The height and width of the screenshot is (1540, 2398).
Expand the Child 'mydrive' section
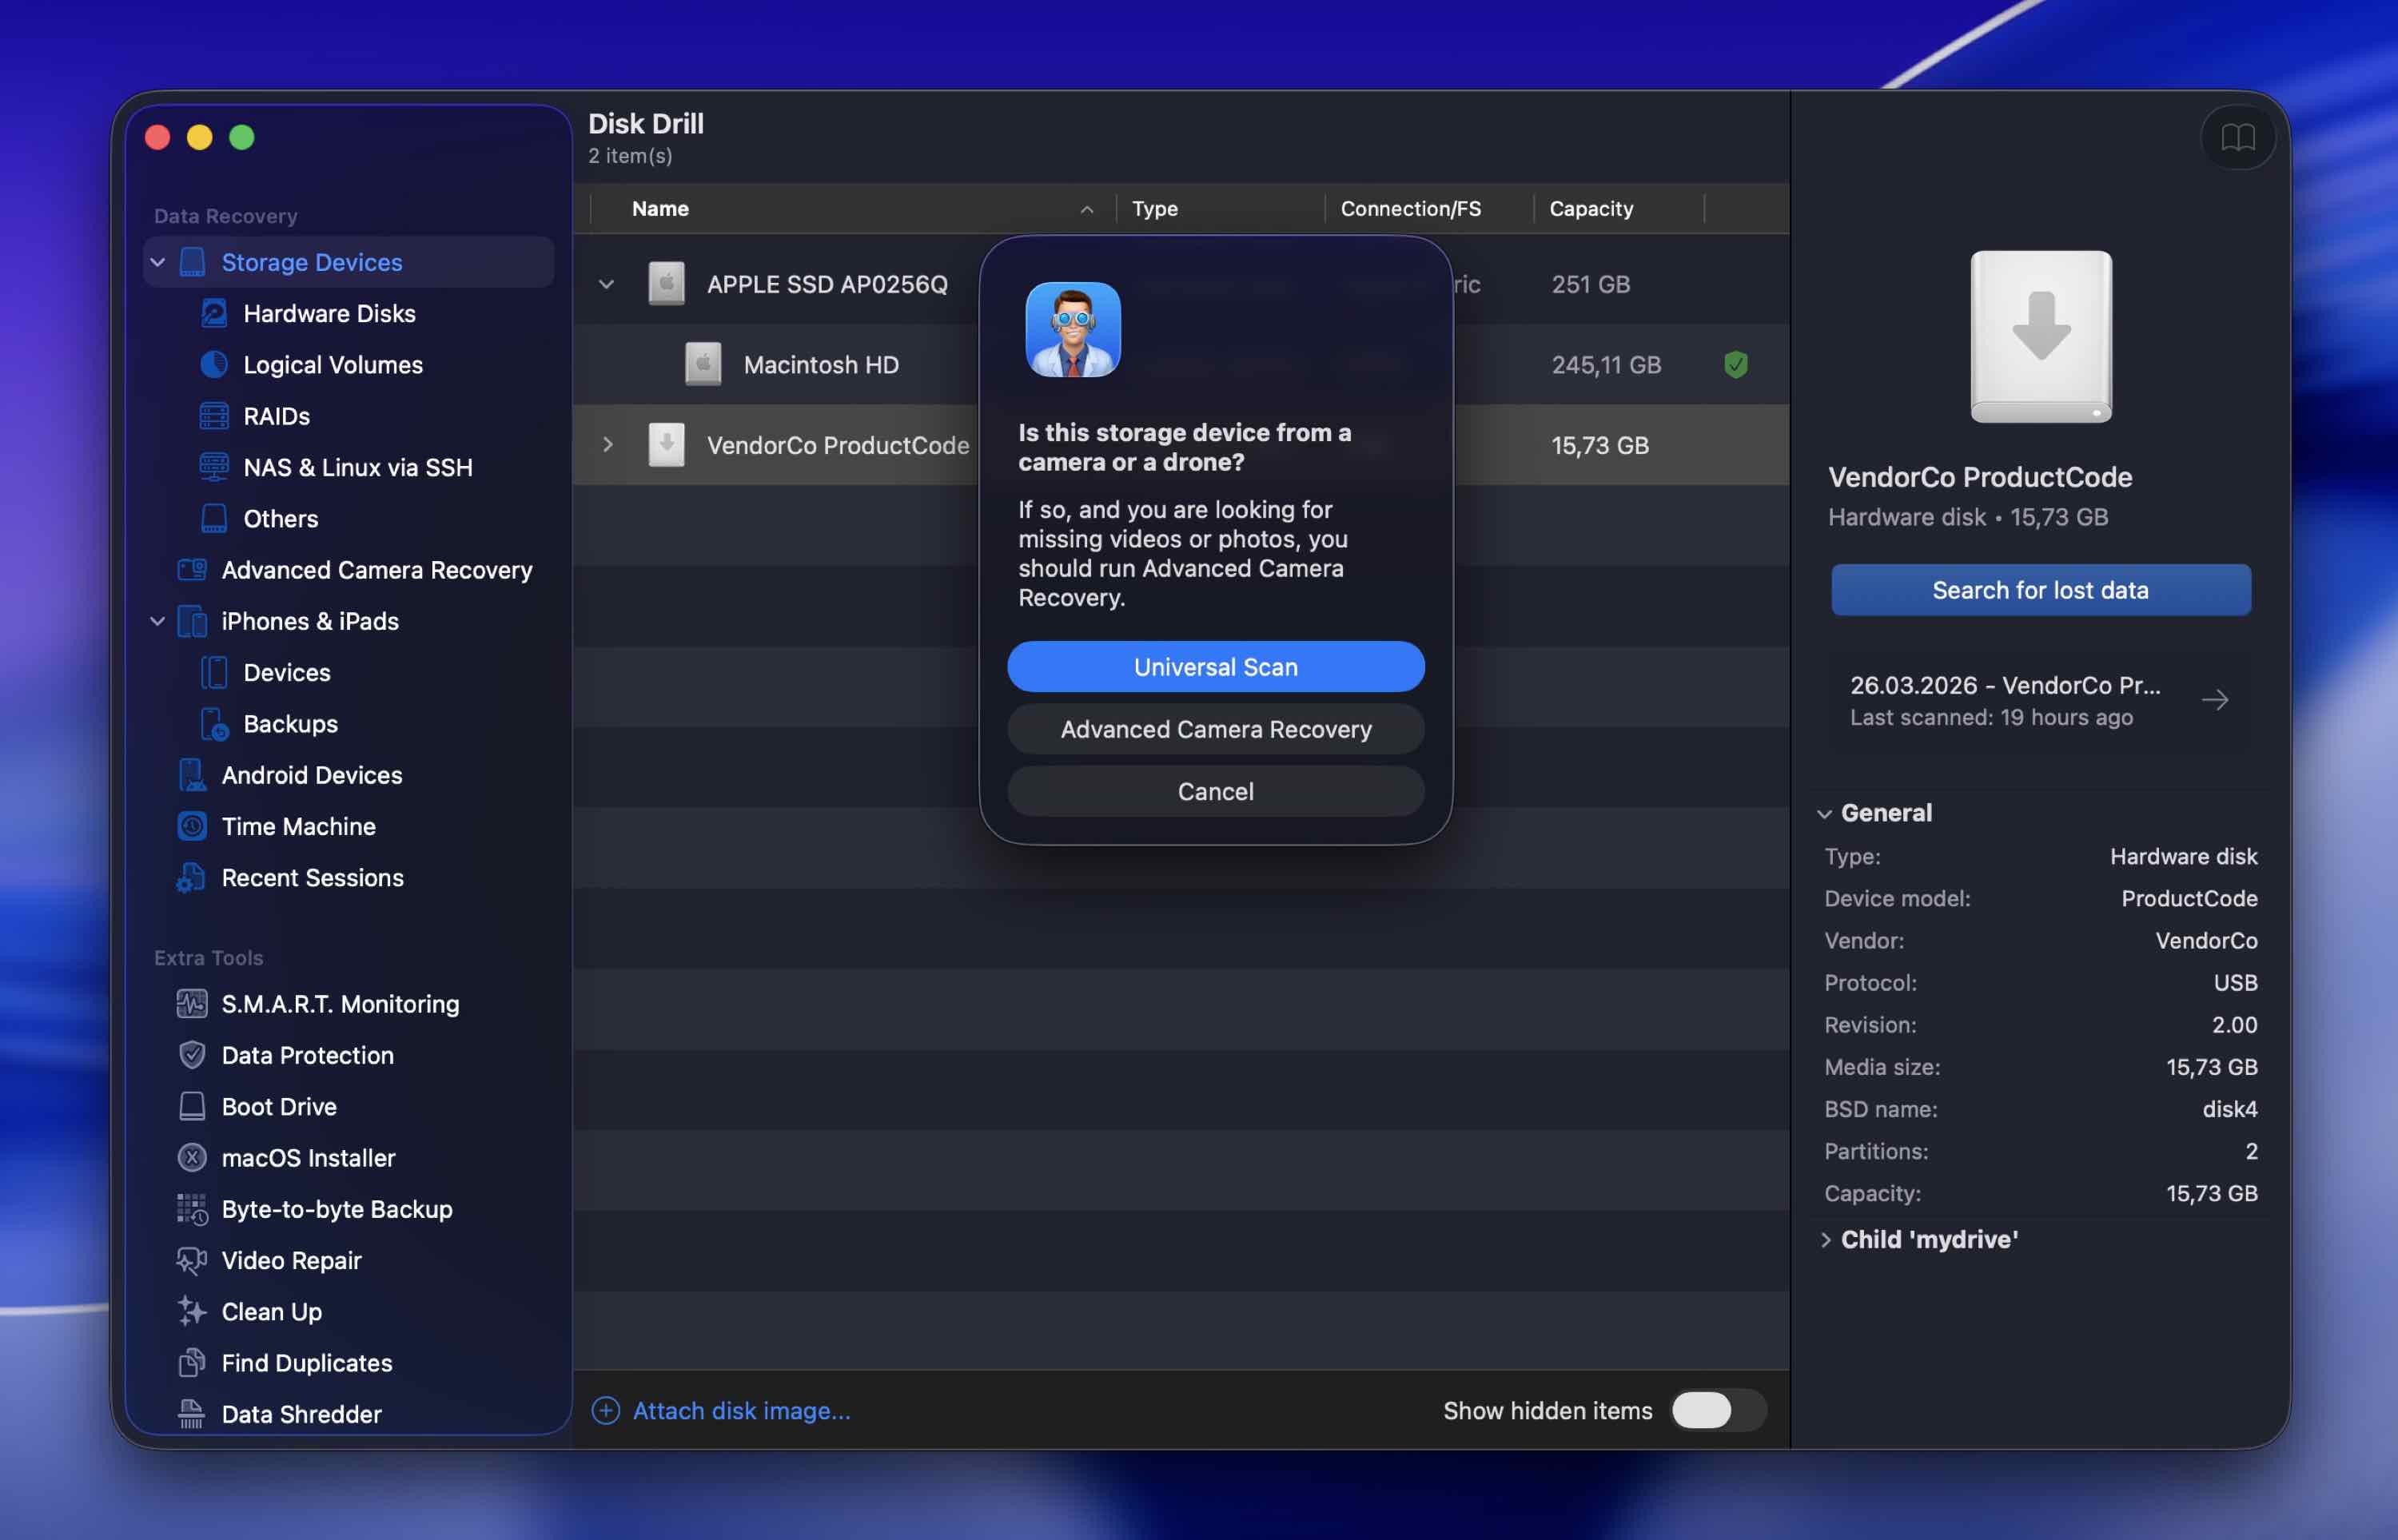click(1826, 1240)
